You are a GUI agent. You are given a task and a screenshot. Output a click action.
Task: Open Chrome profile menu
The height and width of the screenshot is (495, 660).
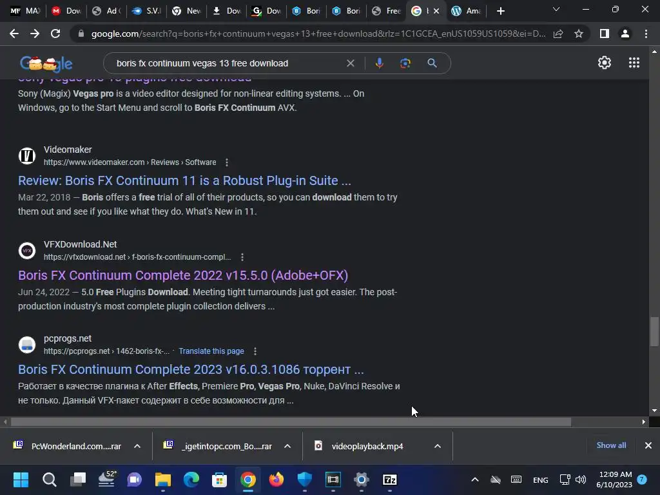coord(625,34)
